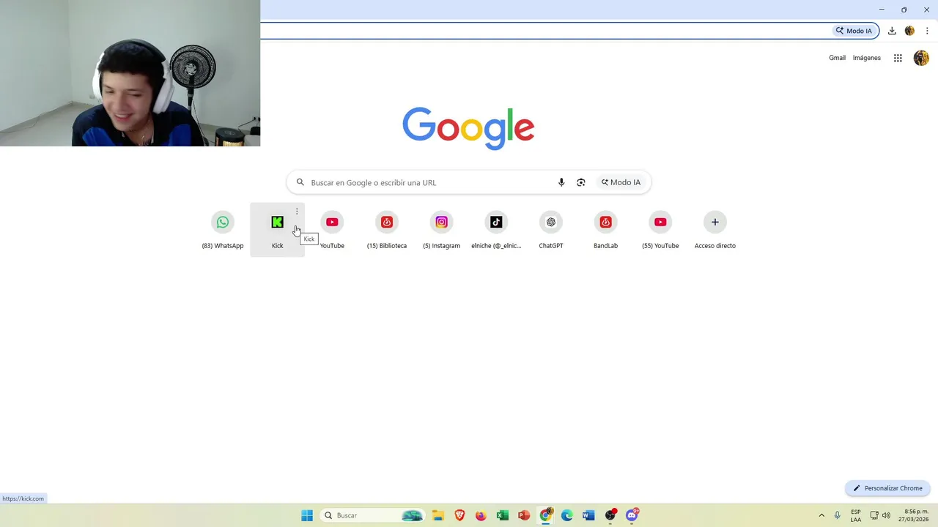Click Modo IA button in search box

pos(621,182)
